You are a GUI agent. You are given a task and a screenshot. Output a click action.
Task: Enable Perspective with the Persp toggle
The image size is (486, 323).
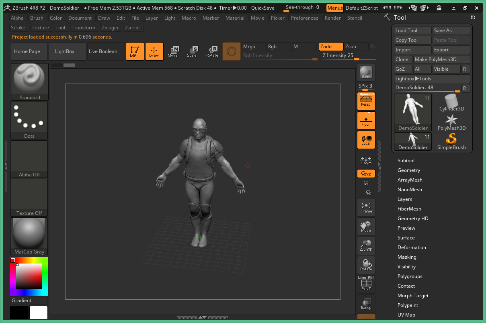coord(366,101)
